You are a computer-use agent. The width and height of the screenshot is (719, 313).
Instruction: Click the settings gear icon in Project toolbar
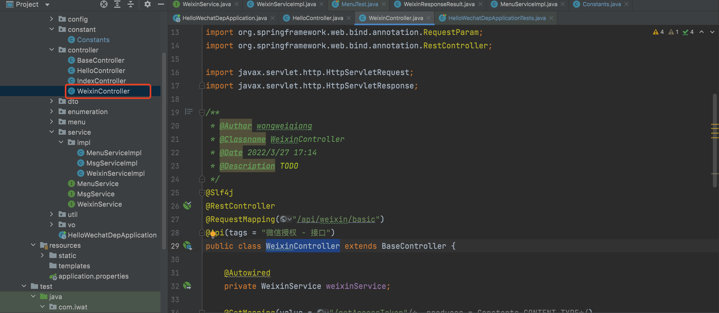coord(147,5)
